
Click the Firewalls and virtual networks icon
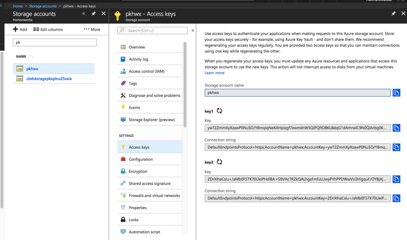(123, 195)
